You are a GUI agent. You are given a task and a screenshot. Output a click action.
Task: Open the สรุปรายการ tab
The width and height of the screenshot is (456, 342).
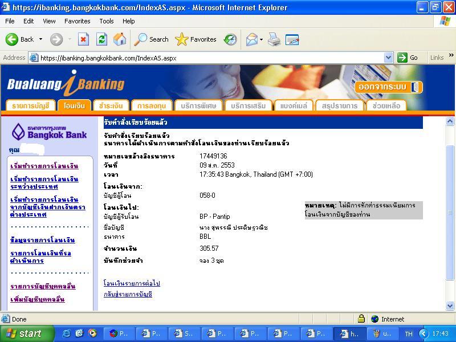340,105
